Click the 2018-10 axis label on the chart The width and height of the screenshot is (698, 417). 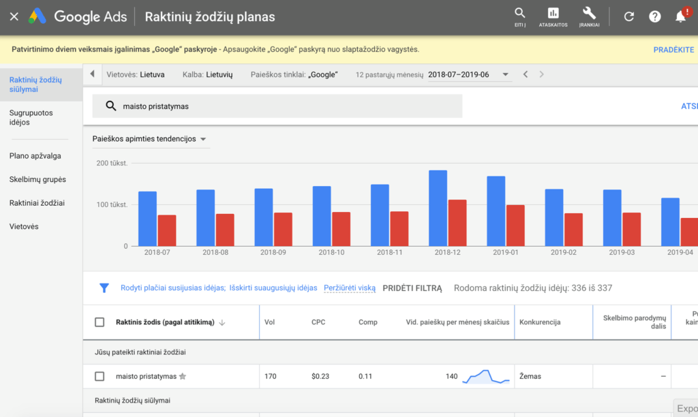point(331,252)
